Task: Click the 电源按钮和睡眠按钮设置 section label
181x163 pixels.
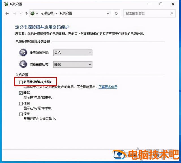Action: [x=33, y=42]
